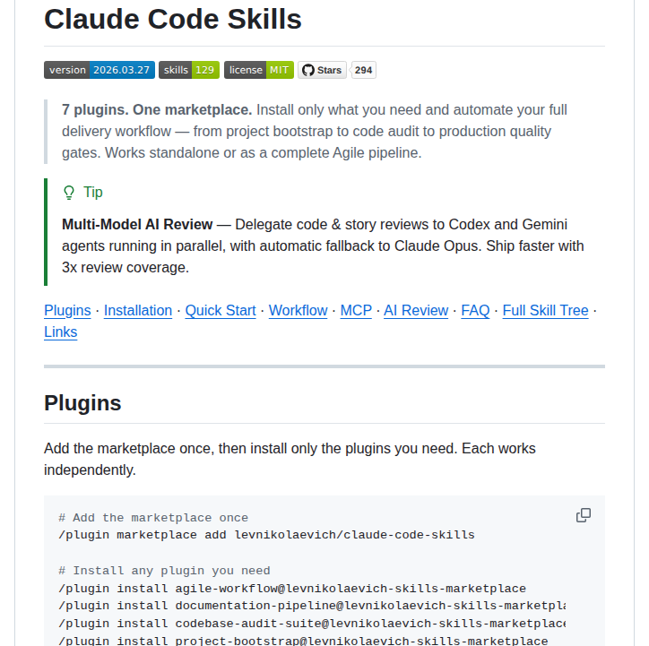Follow the Links anchor link
The width and height of the screenshot is (649, 646).
(x=60, y=332)
